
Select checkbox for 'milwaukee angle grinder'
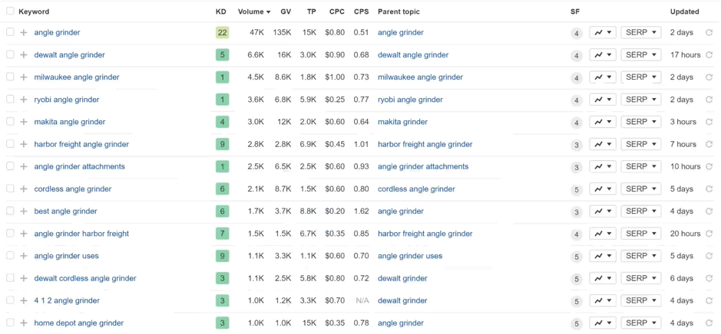(10, 77)
